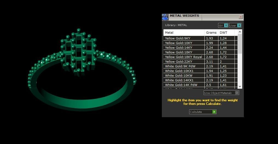The width and height of the screenshot is (278, 144).
Task: Select White Gold:14KX1 row
Action: [x=200, y=80]
